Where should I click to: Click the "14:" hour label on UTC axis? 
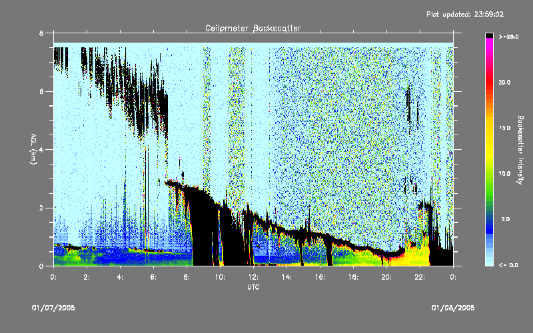[286, 277]
